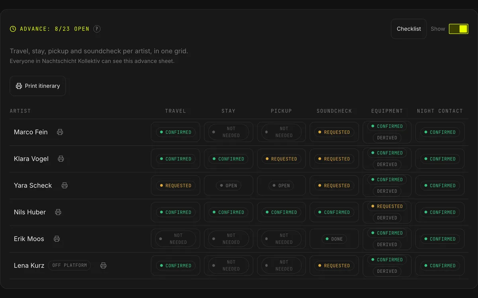Open Klara Vogel's Pickup Requested status
This screenshot has height=298, width=478.
pos(281,159)
